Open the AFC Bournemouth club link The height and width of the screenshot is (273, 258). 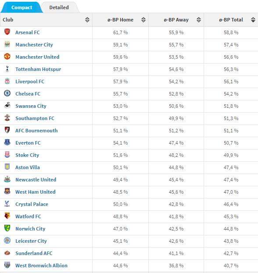click(36, 131)
